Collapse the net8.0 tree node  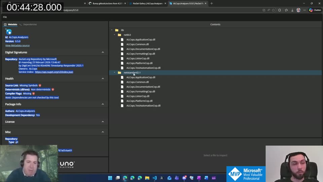114,35
